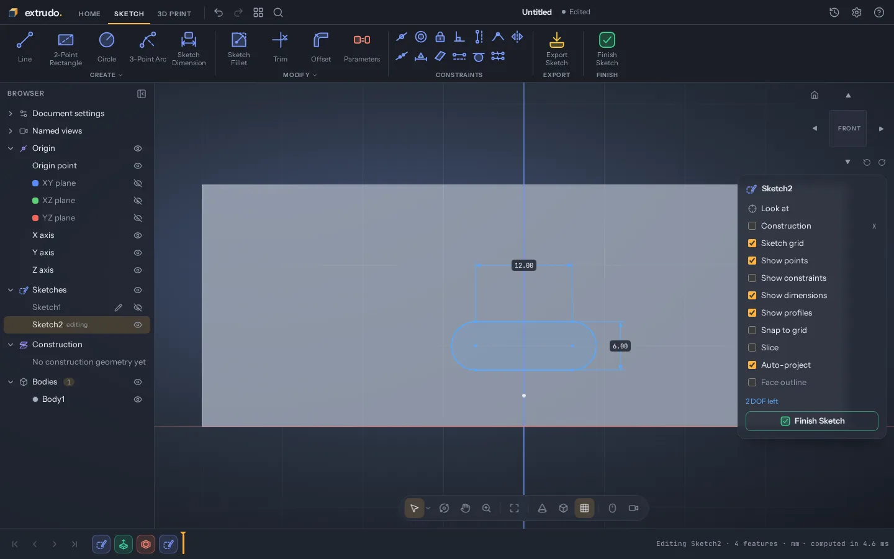Expand Named views node

11,131
